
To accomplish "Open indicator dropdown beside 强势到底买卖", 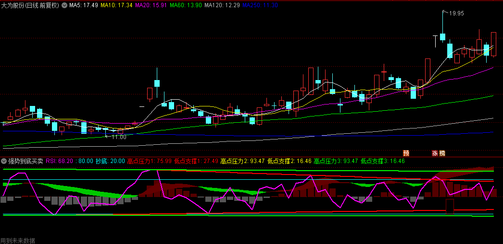I will coord(4,161).
